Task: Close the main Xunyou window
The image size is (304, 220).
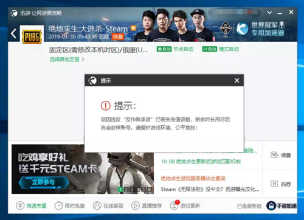Action: 291,12
